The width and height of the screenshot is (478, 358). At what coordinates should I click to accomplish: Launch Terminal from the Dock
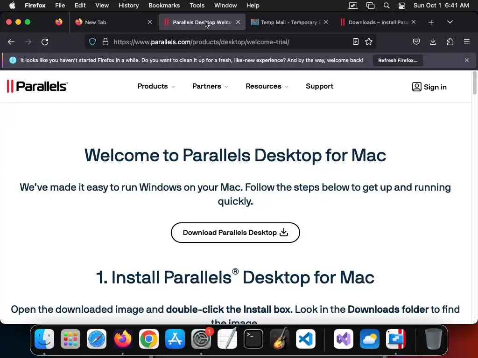[x=253, y=339]
